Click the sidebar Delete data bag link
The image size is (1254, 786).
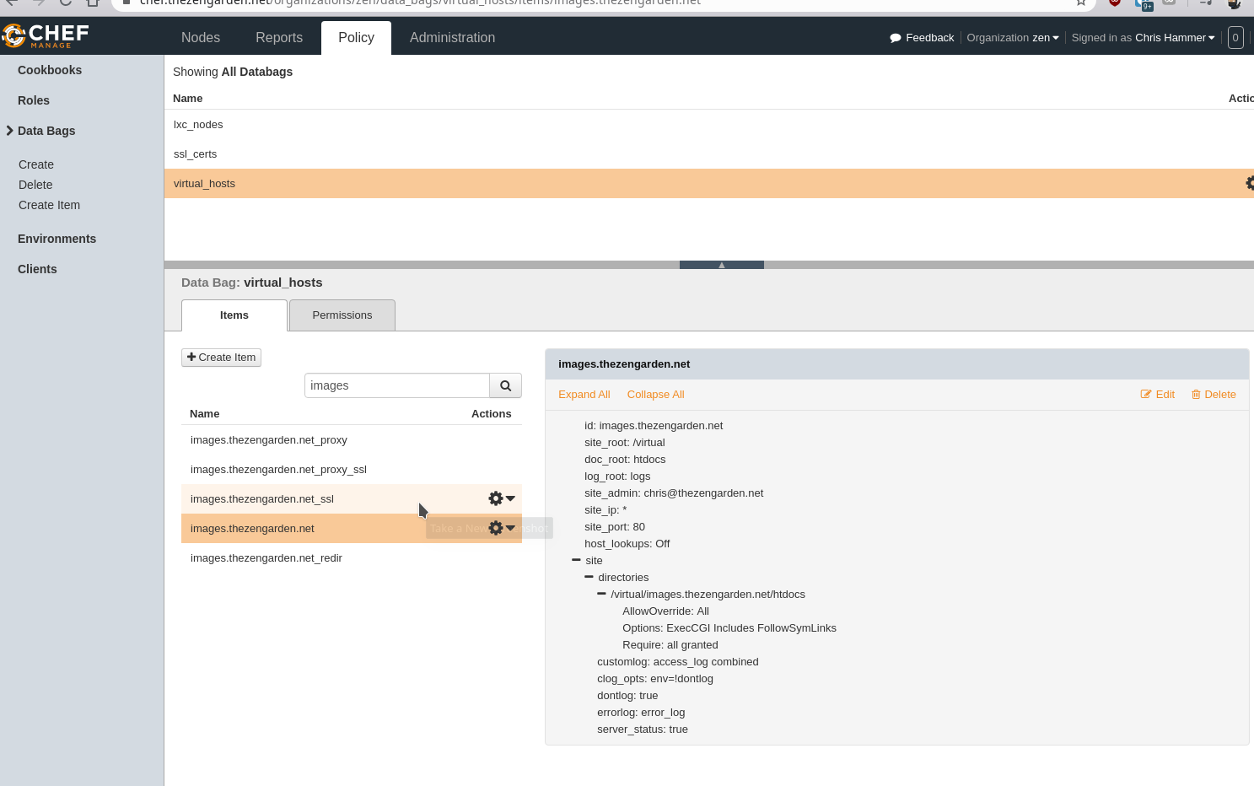tap(35, 185)
